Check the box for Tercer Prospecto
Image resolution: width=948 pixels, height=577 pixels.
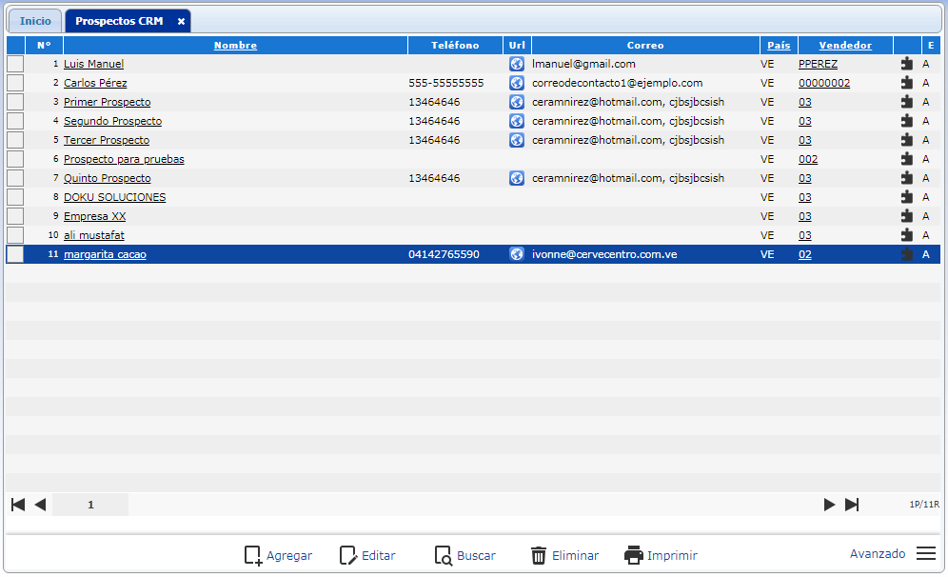(15, 140)
